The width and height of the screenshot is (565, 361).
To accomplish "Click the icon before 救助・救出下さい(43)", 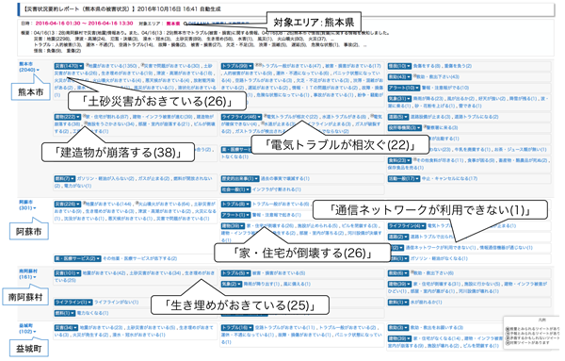I will click(x=414, y=75).
